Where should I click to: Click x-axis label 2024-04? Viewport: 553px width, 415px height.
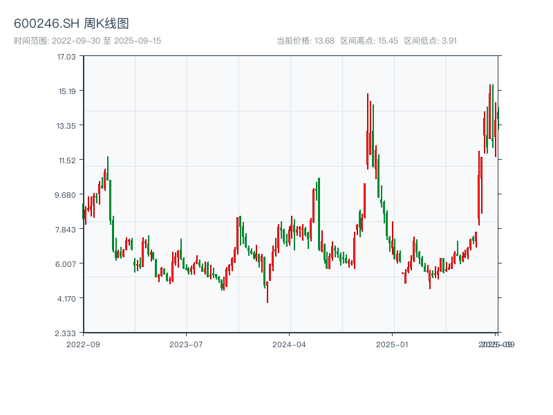(x=289, y=344)
